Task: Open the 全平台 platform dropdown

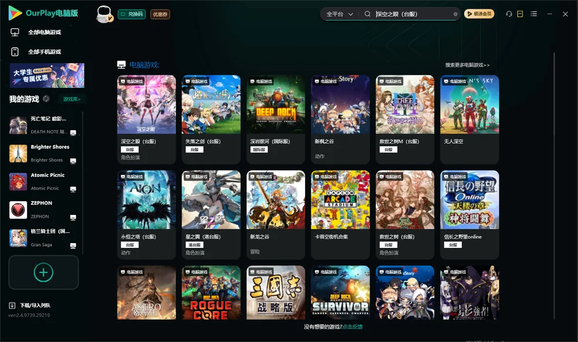Action: tap(339, 14)
